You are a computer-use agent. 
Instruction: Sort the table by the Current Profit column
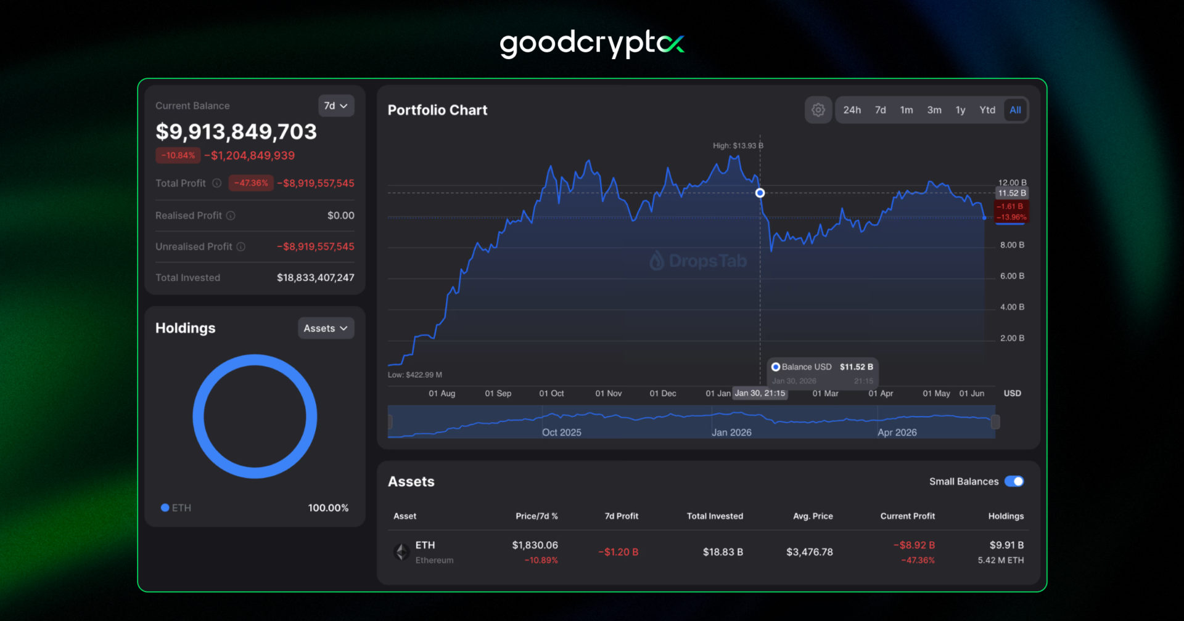pyautogui.click(x=907, y=516)
